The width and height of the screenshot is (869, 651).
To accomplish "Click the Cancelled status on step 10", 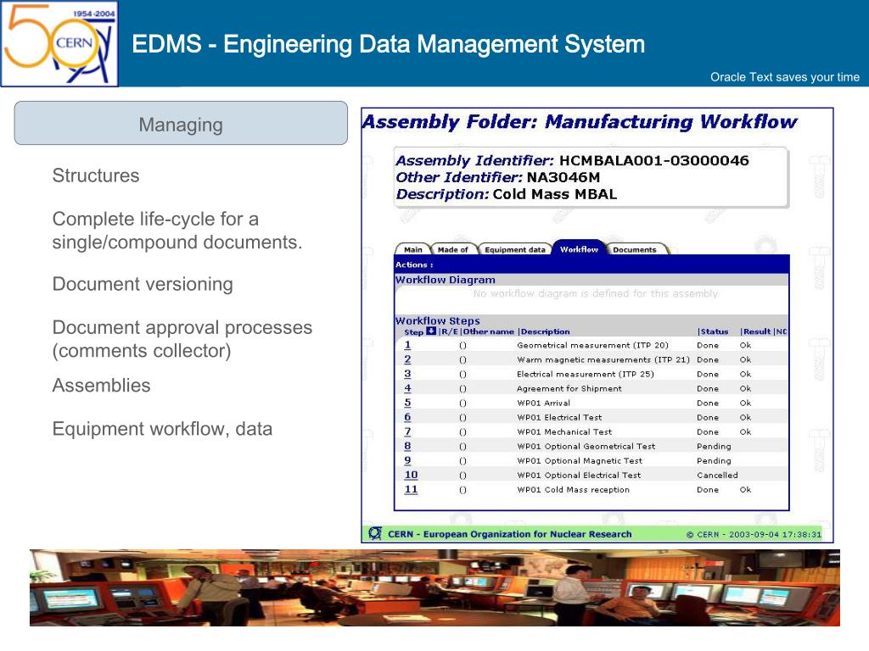I will click(717, 475).
